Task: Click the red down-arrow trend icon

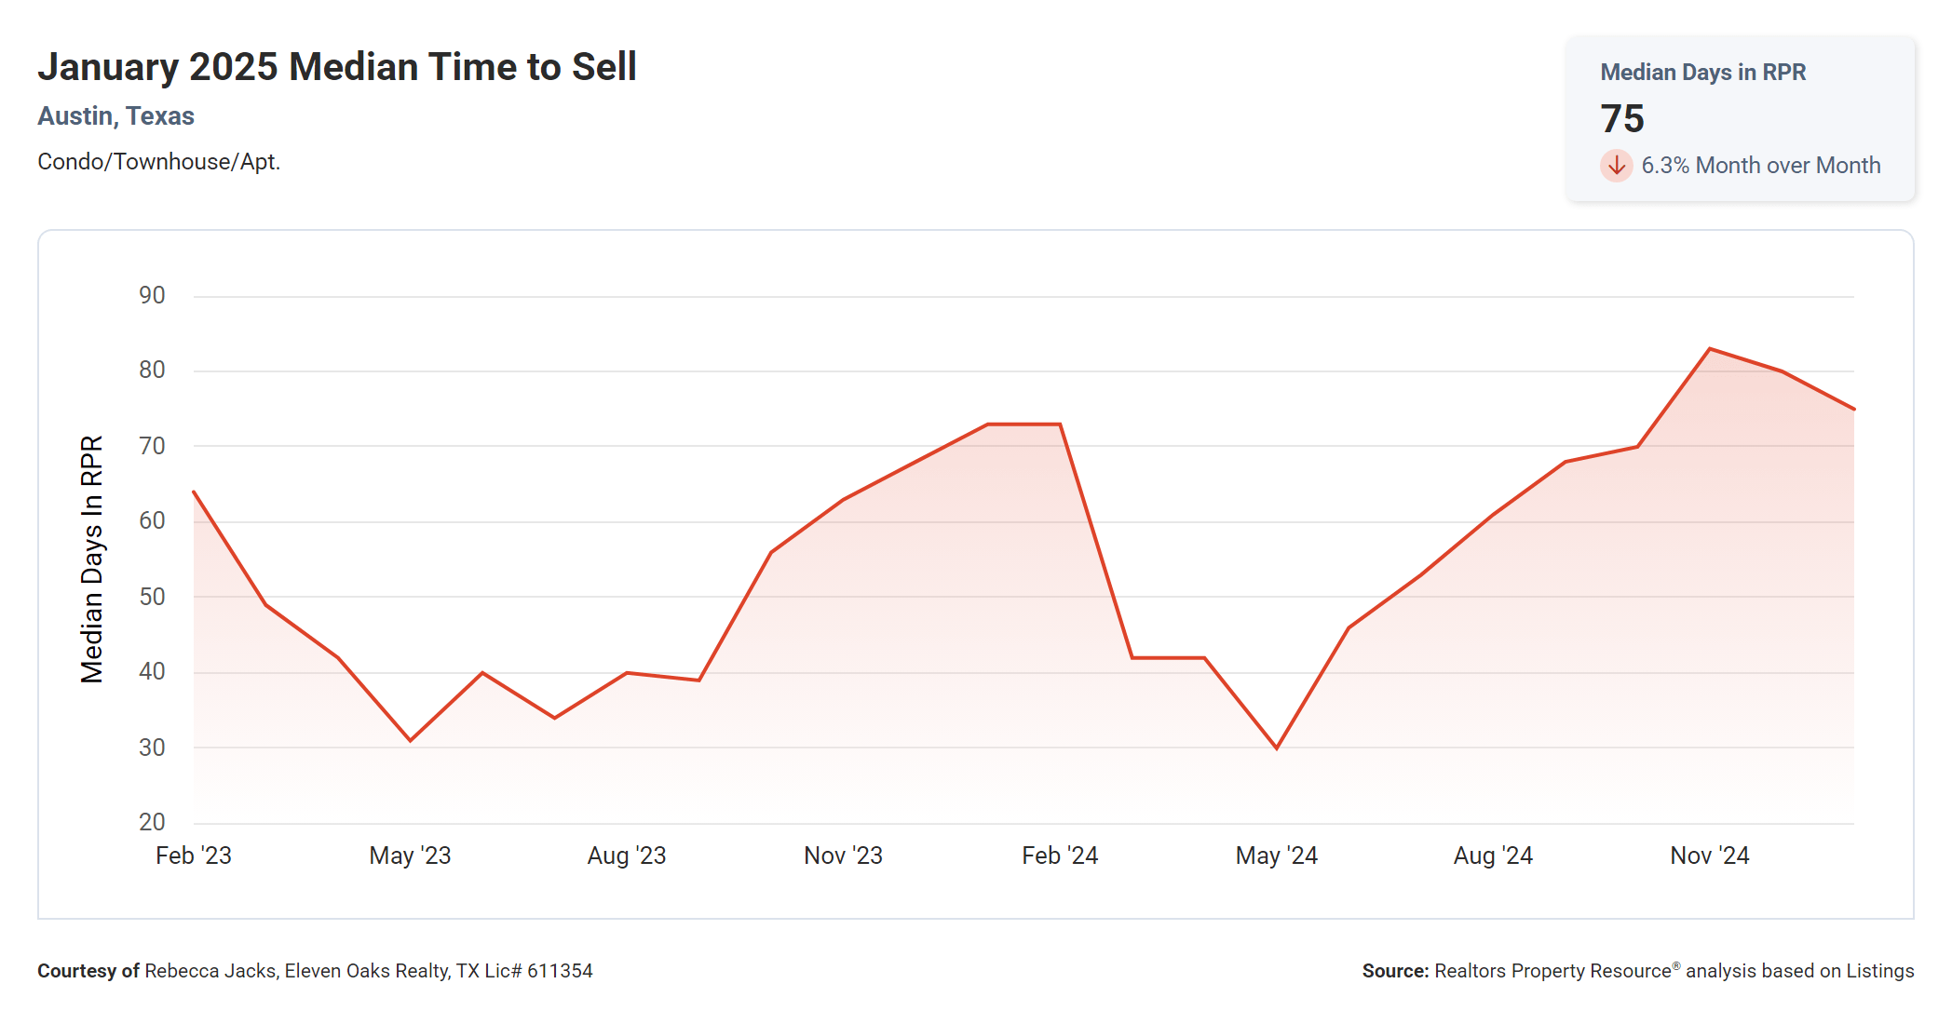Action: pyautogui.click(x=1617, y=166)
